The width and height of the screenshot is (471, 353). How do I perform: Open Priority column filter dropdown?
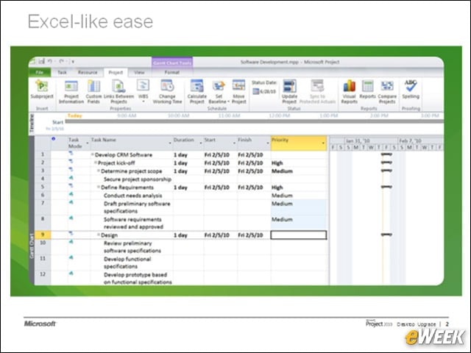click(323, 143)
